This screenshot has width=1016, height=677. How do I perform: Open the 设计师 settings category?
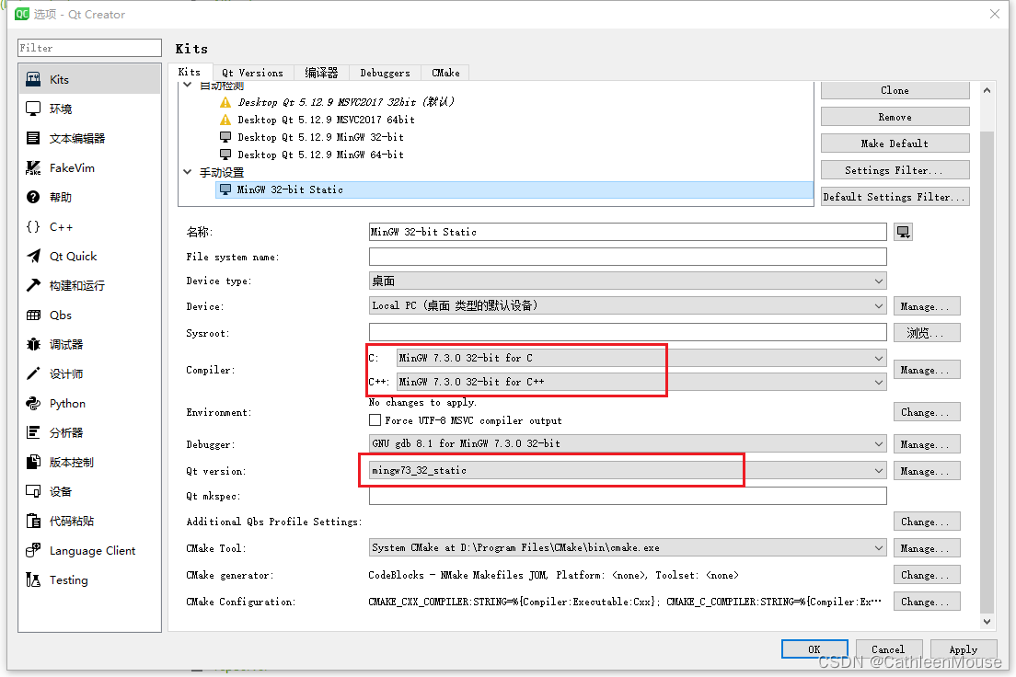[89, 373]
